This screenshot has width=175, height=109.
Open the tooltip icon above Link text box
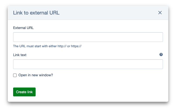pyautogui.click(x=161, y=54)
